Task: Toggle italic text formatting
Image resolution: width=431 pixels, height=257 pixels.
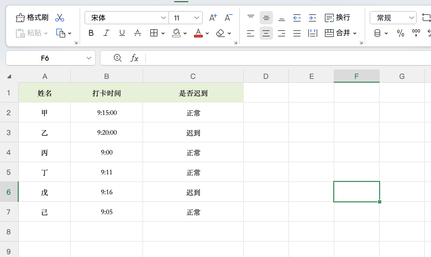Action: [107, 33]
